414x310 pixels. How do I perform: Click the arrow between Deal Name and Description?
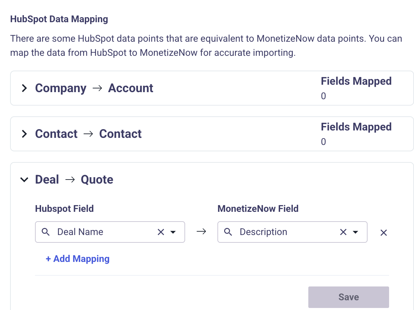[x=201, y=232]
